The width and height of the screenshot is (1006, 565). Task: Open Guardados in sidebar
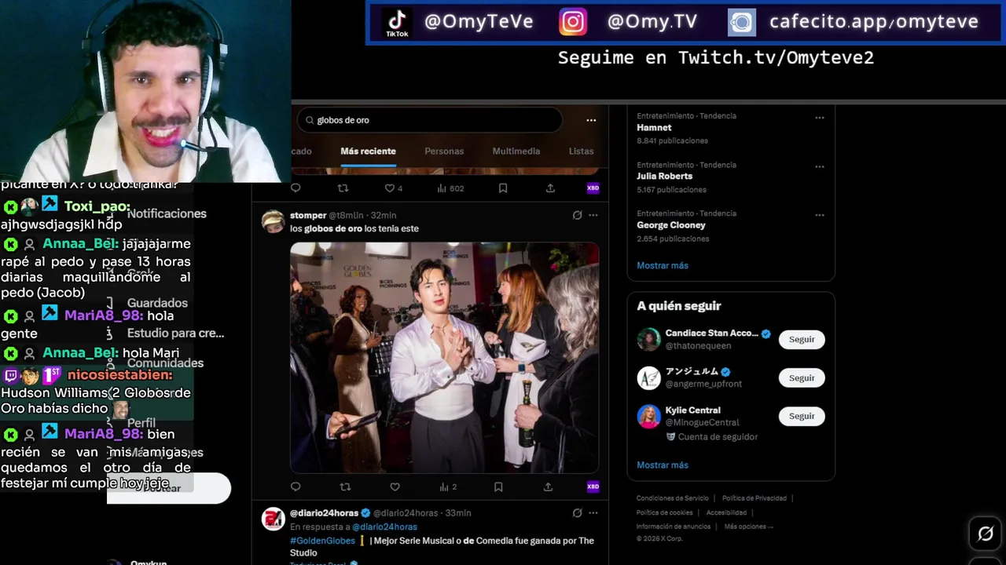(157, 303)
